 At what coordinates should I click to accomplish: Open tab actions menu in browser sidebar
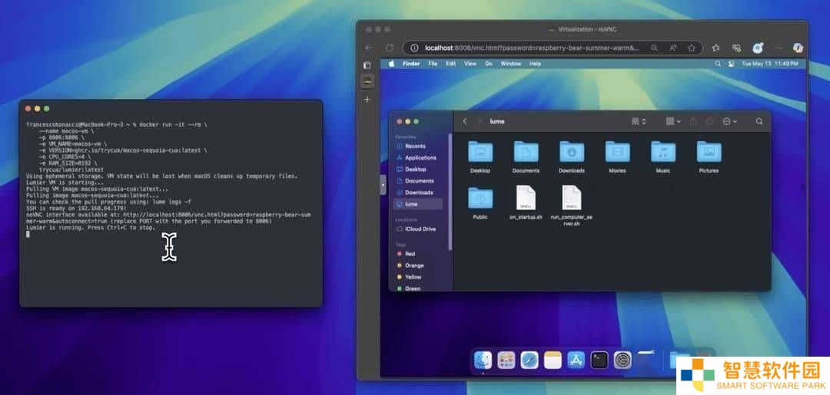(x=367, y=65)
